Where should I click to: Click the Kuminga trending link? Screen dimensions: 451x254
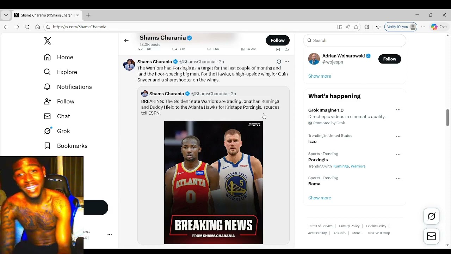[341, 166]
